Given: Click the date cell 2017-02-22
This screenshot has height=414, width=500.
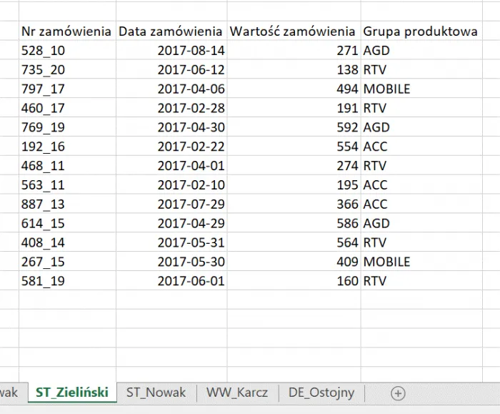Looking at the screenshot, I should click(x=191, y=147).
